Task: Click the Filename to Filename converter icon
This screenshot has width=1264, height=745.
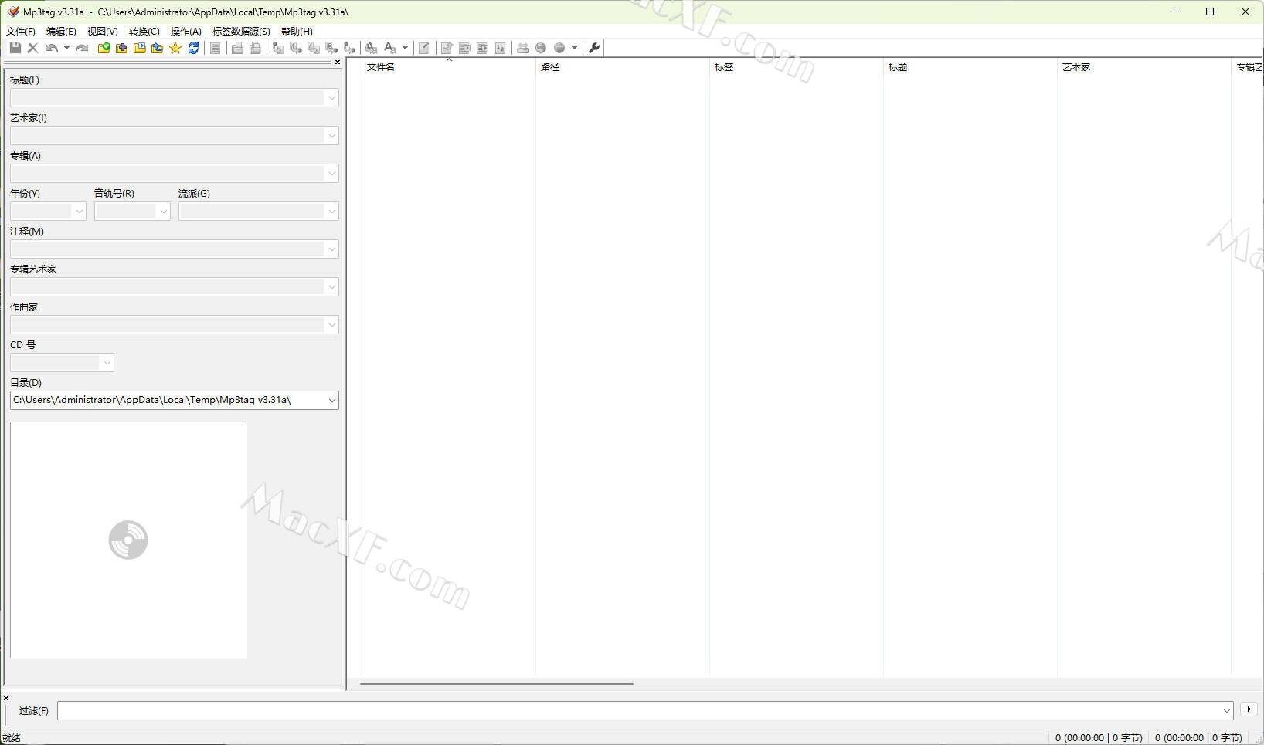Action: [314, 48]
